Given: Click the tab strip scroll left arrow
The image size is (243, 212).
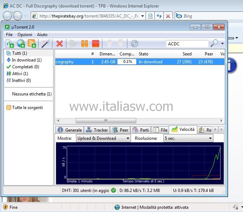Looking at the screenshot, I should pyautogui.click(x=215, y=129).
